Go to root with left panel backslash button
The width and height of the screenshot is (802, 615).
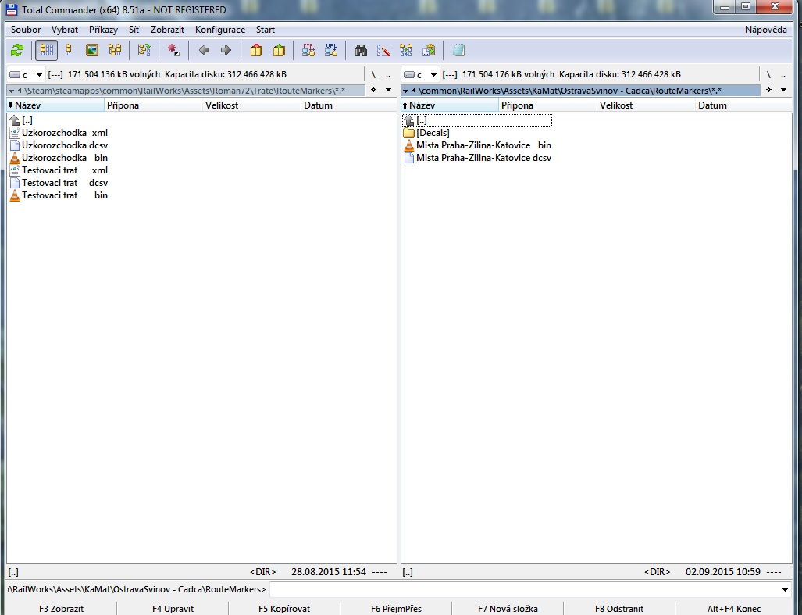coord(373,75)
